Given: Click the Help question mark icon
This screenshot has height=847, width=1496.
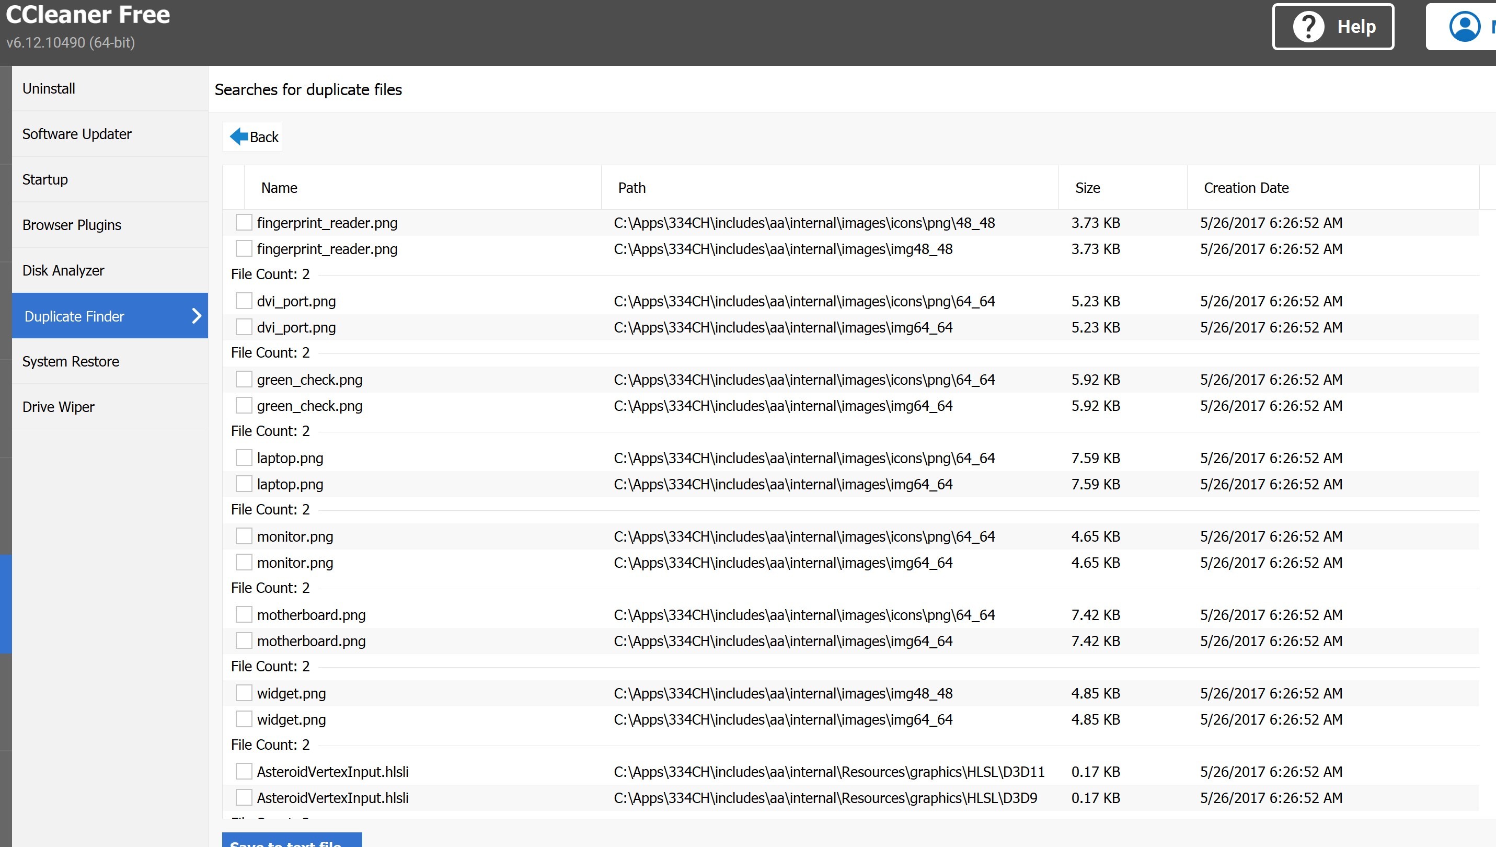Looking at the screenshot, I should point(1308,27).
